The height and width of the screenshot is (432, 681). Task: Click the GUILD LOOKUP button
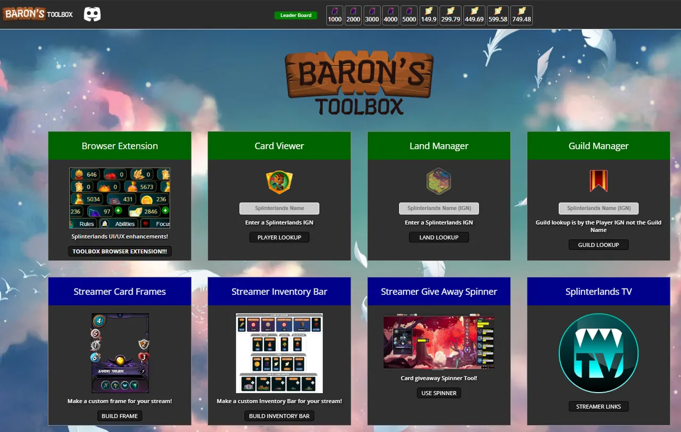[599, 245]
